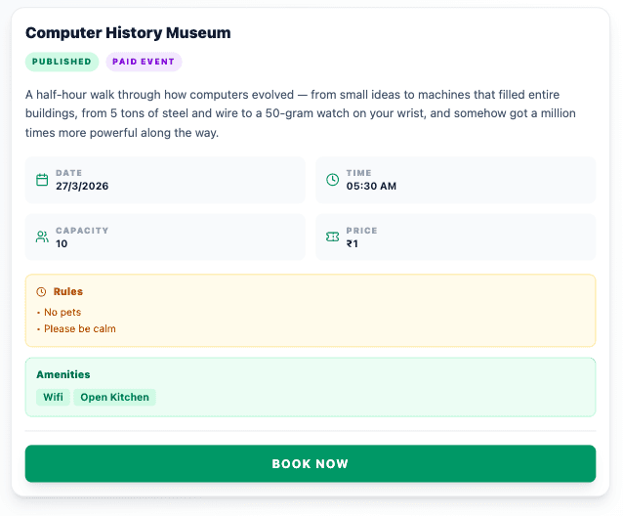Click the calendar icon beside Date
Viewport: 623px width, 516px height.
42,180
